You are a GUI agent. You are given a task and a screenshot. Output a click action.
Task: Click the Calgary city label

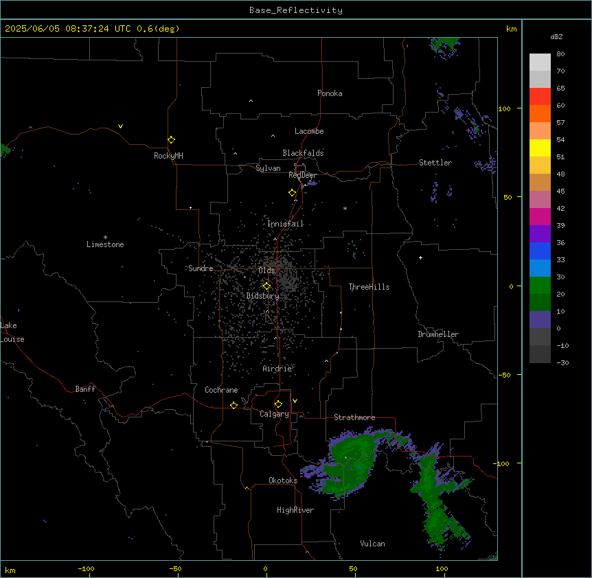[274, 414]
